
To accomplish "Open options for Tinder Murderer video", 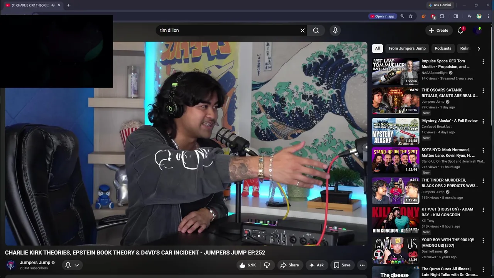I will coord(483,181).
